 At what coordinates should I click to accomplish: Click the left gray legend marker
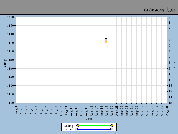[76, 129]
